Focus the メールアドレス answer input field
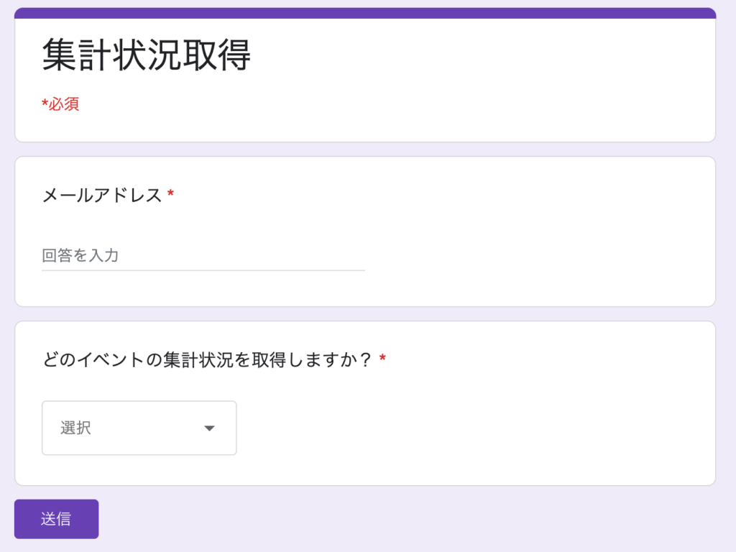 coord(203,255)
